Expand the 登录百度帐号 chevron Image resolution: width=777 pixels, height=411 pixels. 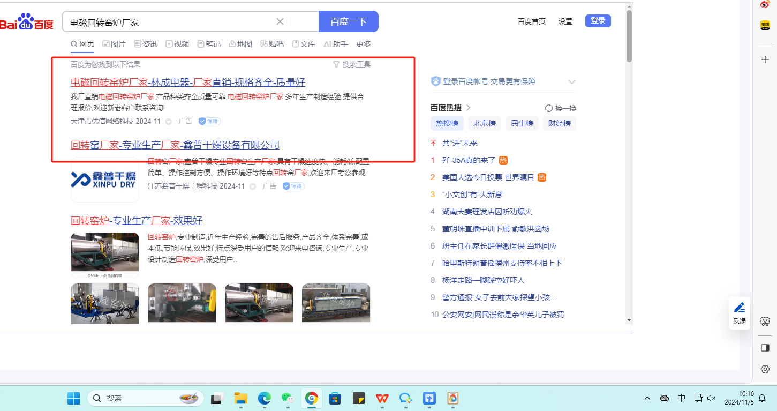(x=571, y=82)
